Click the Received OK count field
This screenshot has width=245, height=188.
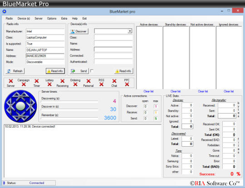point(229,124)
